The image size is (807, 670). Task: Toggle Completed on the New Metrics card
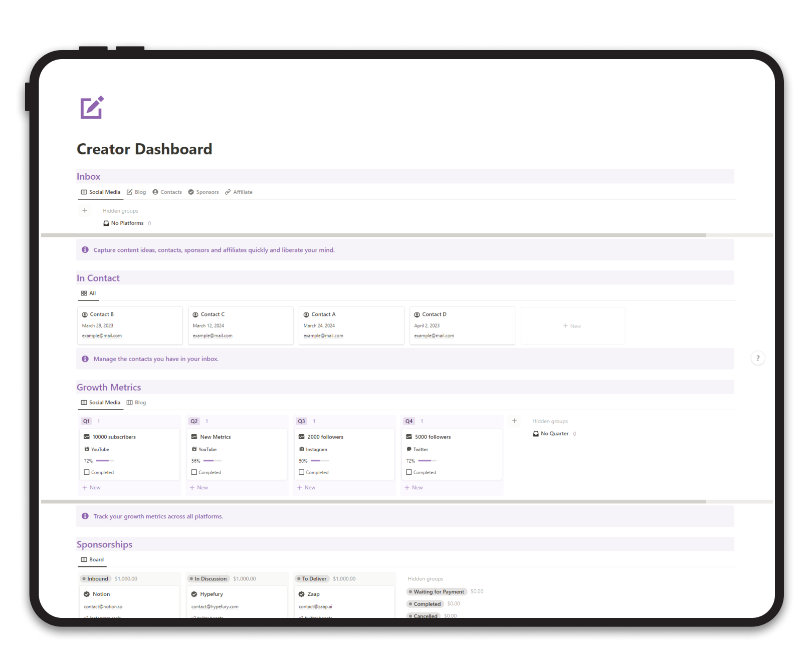click(193, 472)
